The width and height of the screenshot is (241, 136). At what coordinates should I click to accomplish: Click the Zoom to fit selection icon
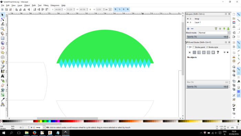[x=234, y=67]
